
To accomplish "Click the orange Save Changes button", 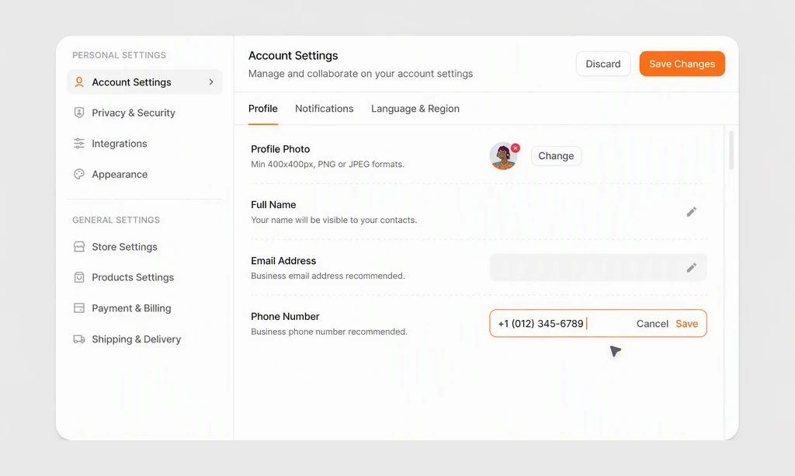I will tap(682, 64).
